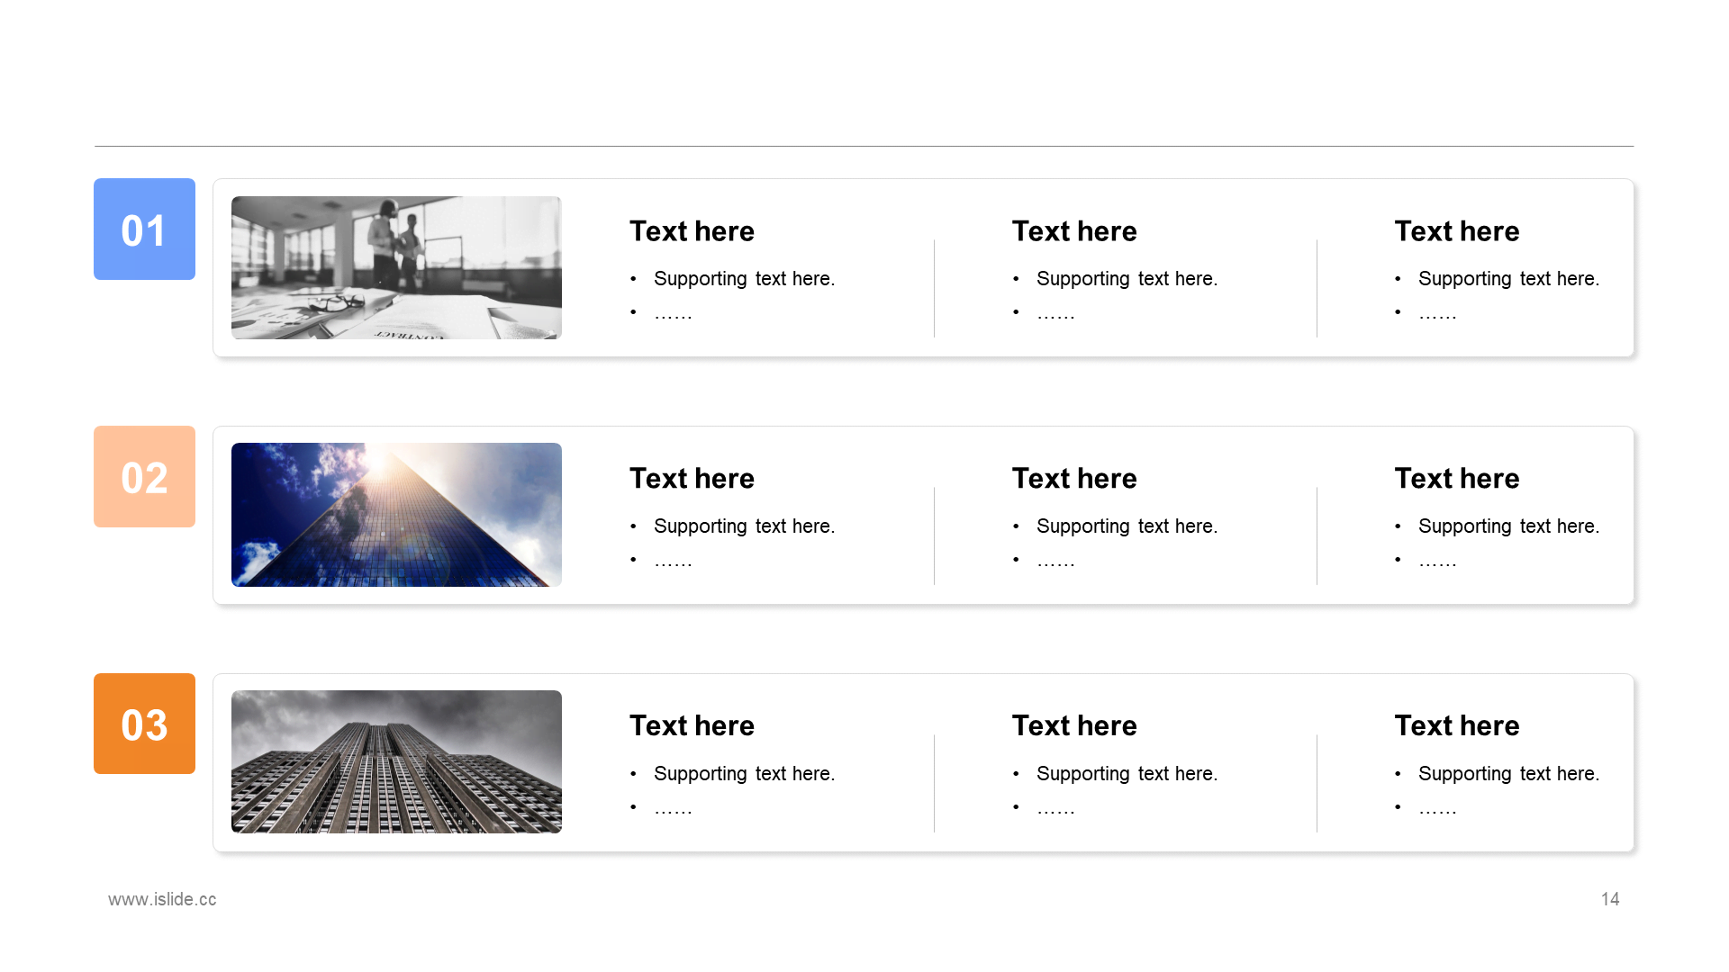Viewport: 1729px width, 972px height.
Task: Select last 'Text here' heading in row 01
Action: [1457, 231]
